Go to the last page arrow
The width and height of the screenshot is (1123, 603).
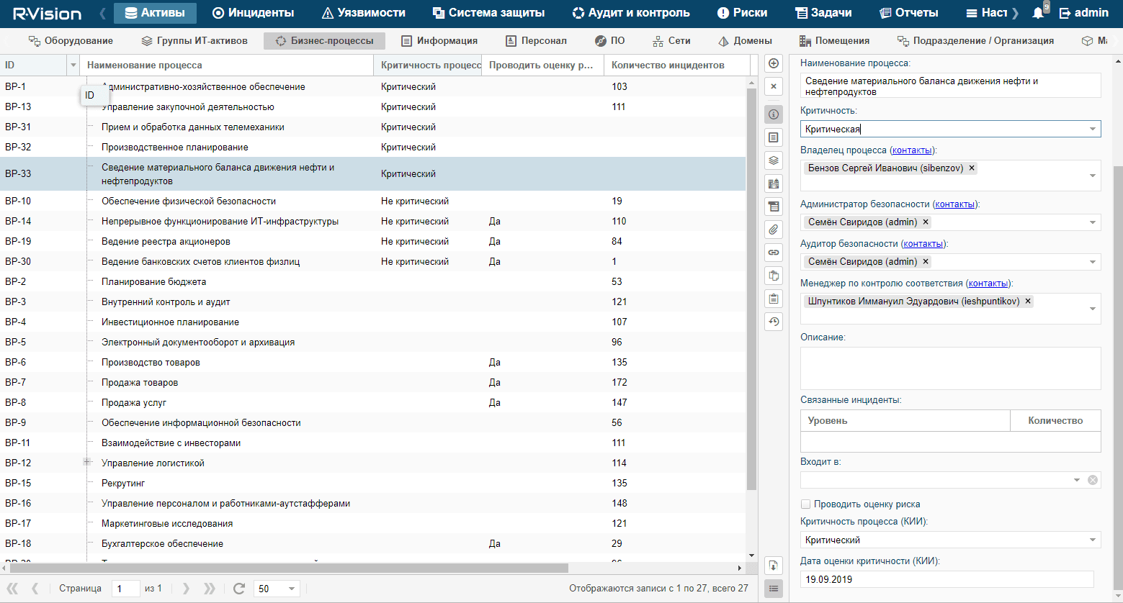(x=209, y=589)
